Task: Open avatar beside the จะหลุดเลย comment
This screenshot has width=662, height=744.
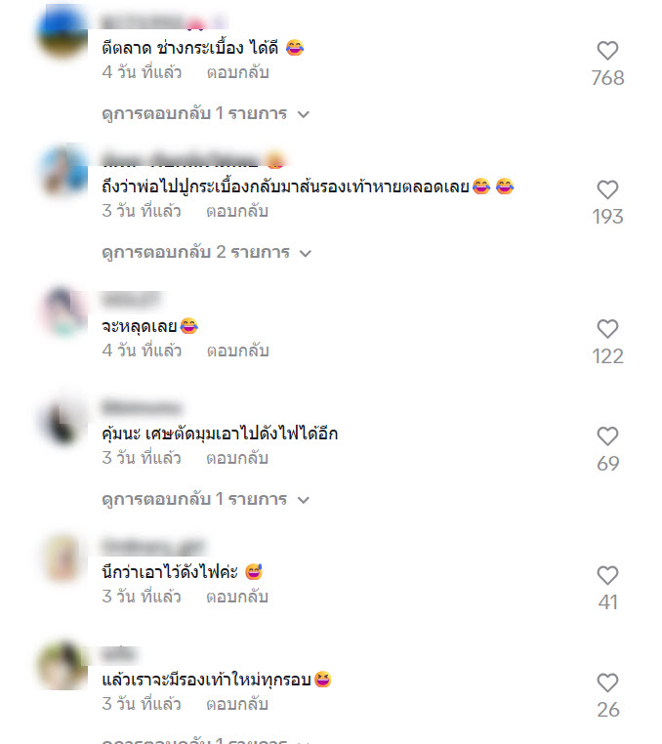Action: [62, 312]
